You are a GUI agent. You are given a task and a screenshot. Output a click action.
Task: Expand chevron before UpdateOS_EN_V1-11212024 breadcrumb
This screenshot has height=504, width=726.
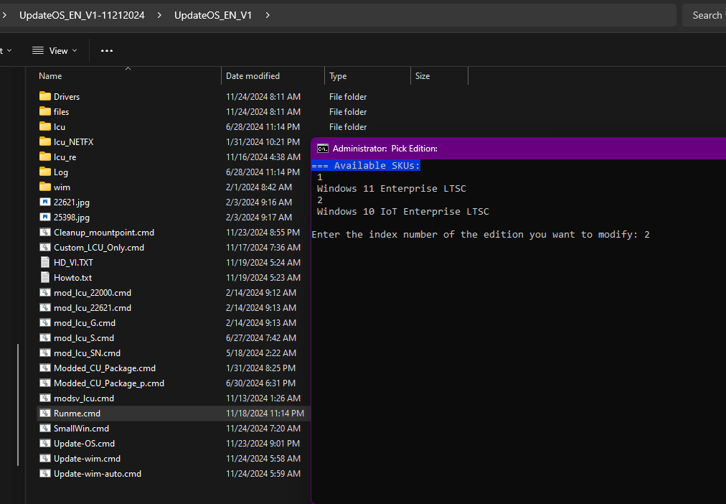tap(4, 15)
